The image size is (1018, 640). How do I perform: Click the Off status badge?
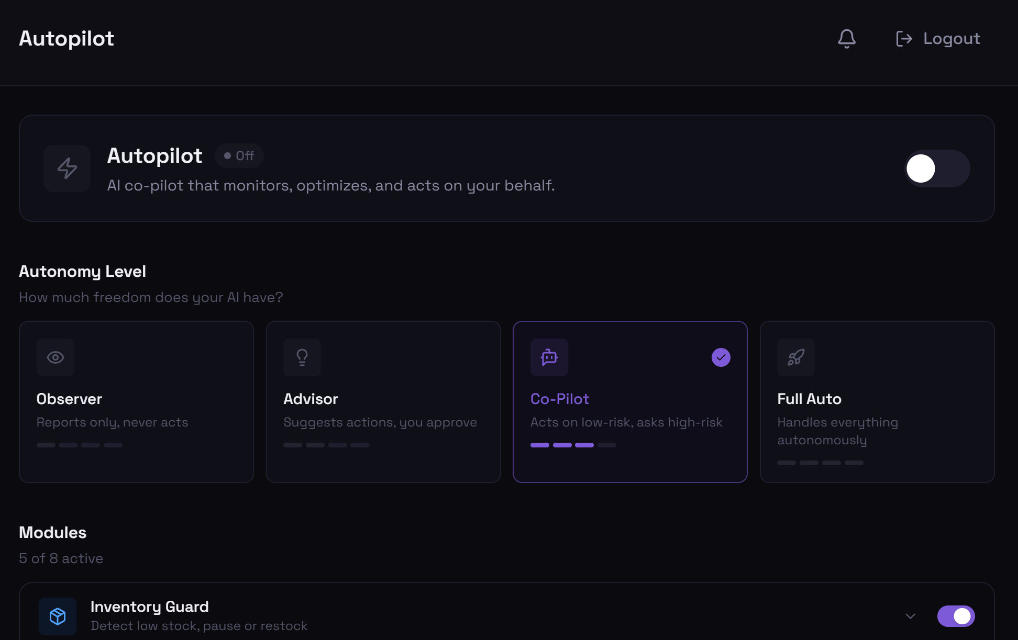[x=239, y=155]
